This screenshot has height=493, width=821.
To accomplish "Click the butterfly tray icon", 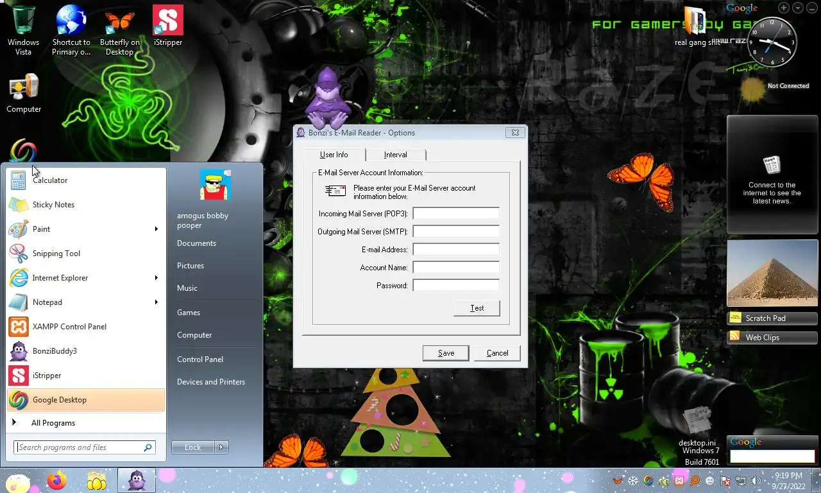I will [618, 481].
